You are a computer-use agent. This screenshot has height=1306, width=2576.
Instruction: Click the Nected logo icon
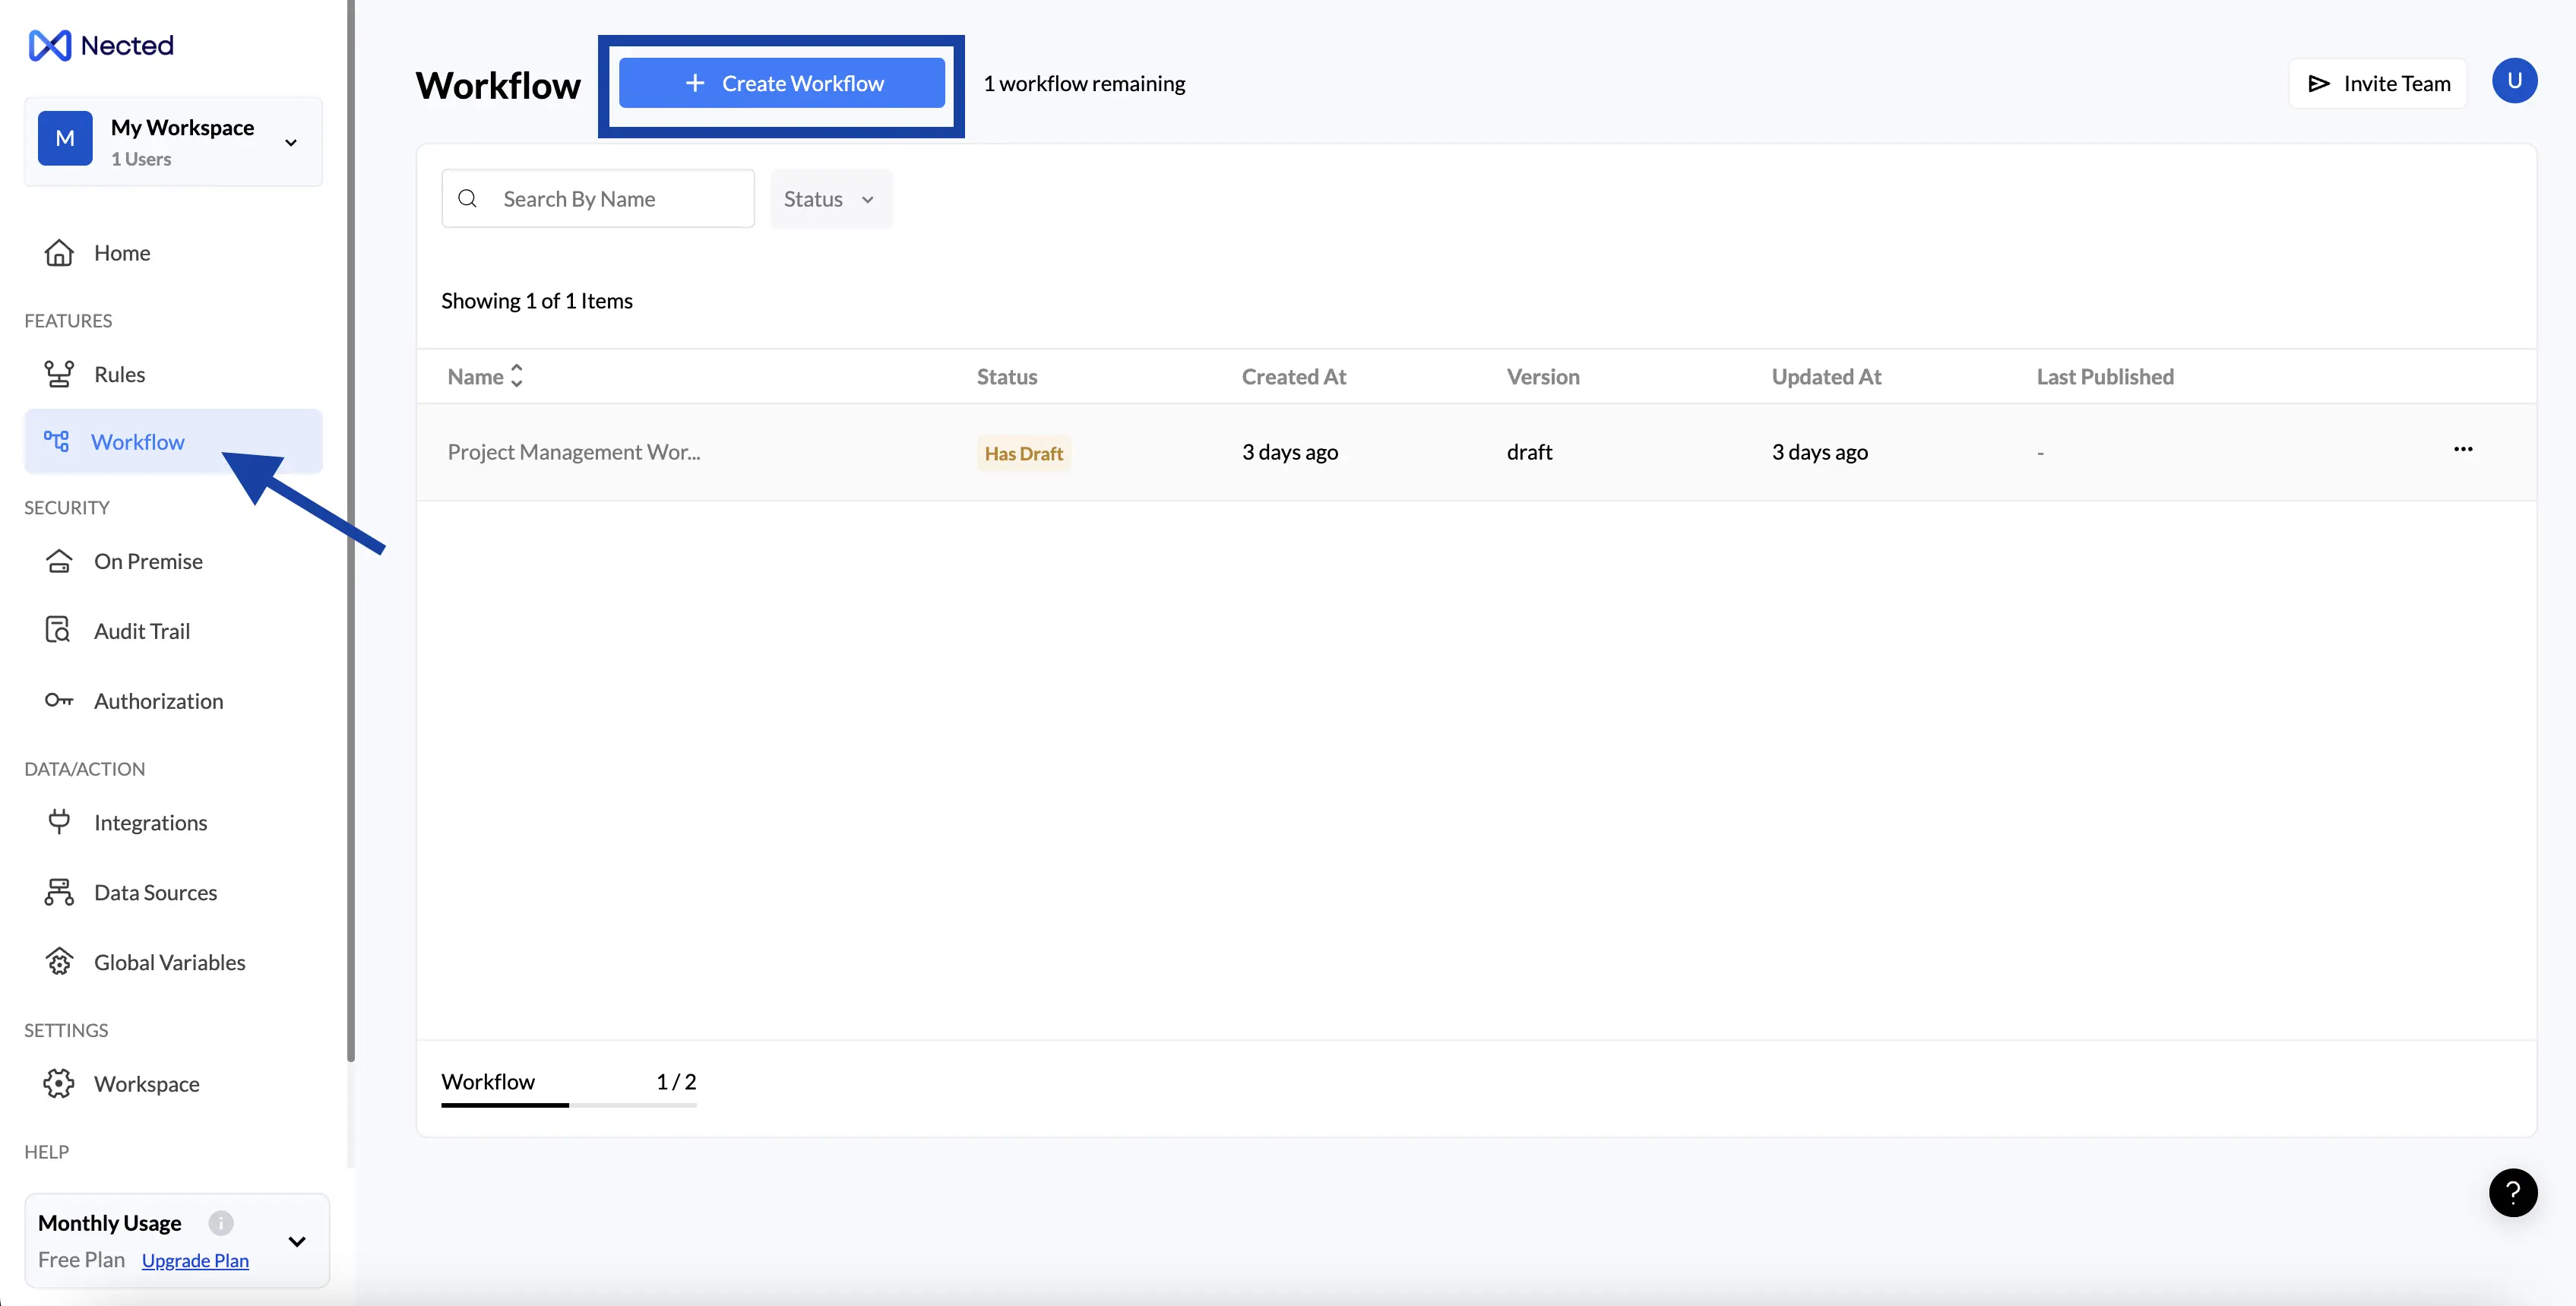click(x=50, y=45)
